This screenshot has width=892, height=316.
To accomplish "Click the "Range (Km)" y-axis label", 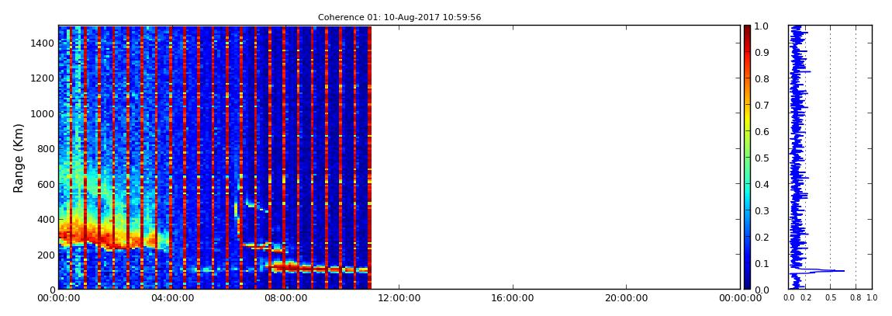I will click(x=19, y=158).
